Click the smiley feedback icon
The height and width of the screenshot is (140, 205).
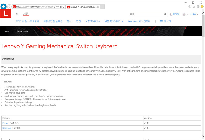[202, 6]
